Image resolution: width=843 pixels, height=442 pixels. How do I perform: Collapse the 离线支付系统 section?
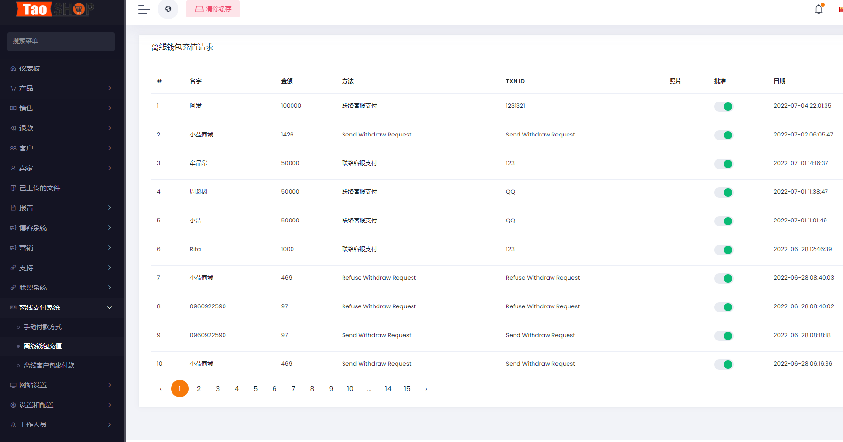[110, 307]
